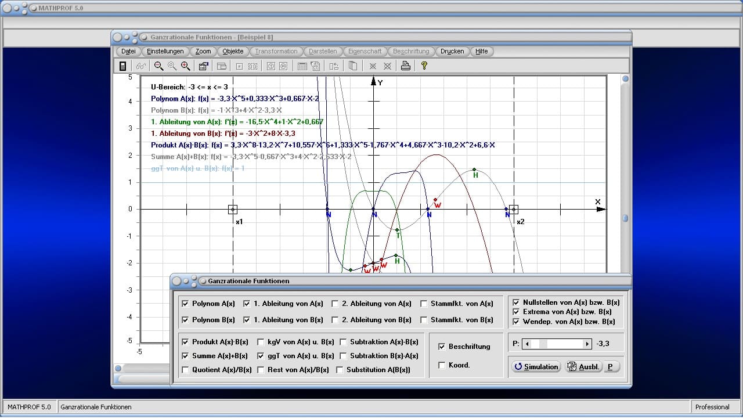The height and width of the screenshot is (418, 743).
Task: Toggle the Polynom A(x) checkbox
Action: coord(185,304)
